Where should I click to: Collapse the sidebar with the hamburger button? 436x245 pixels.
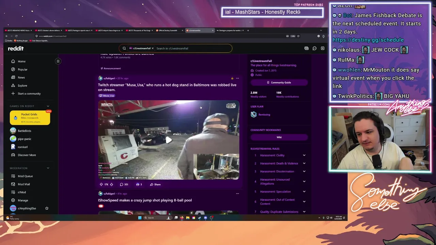[58, 61]
